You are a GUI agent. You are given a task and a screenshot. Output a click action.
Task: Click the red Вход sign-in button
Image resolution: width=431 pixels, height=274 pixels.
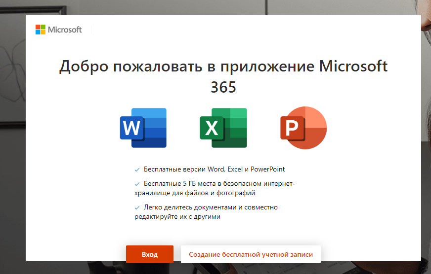coord(150,254)
